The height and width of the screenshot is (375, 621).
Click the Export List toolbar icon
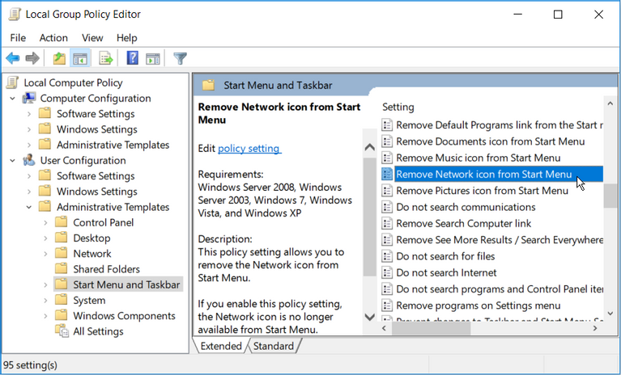point(105,58)
